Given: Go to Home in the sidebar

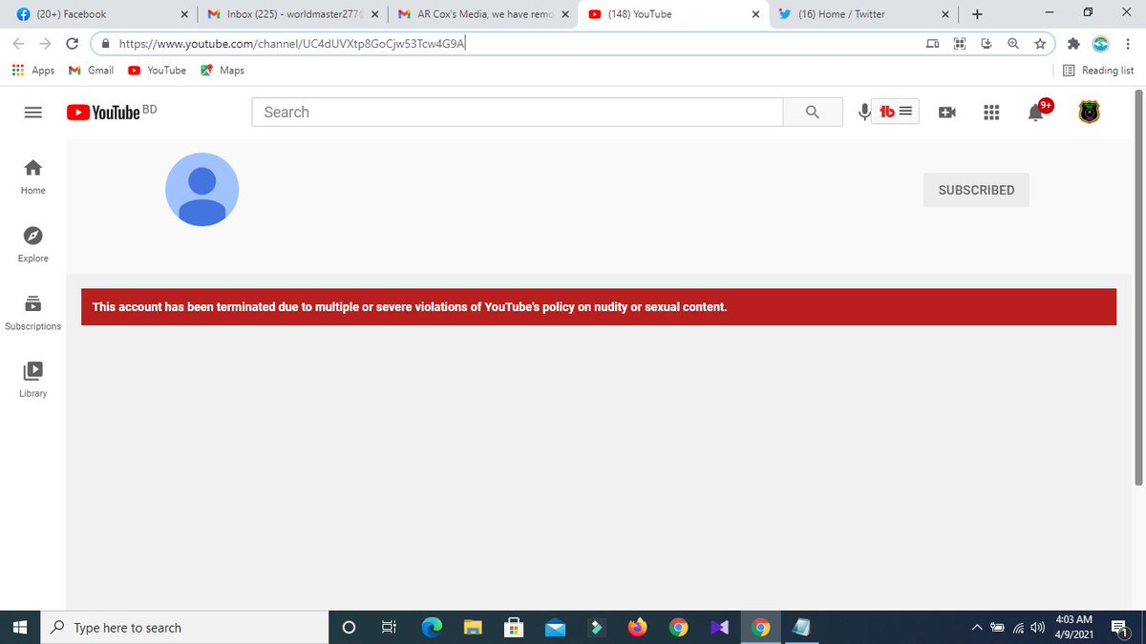Looking at the screenshot, I should pos(32,177).
